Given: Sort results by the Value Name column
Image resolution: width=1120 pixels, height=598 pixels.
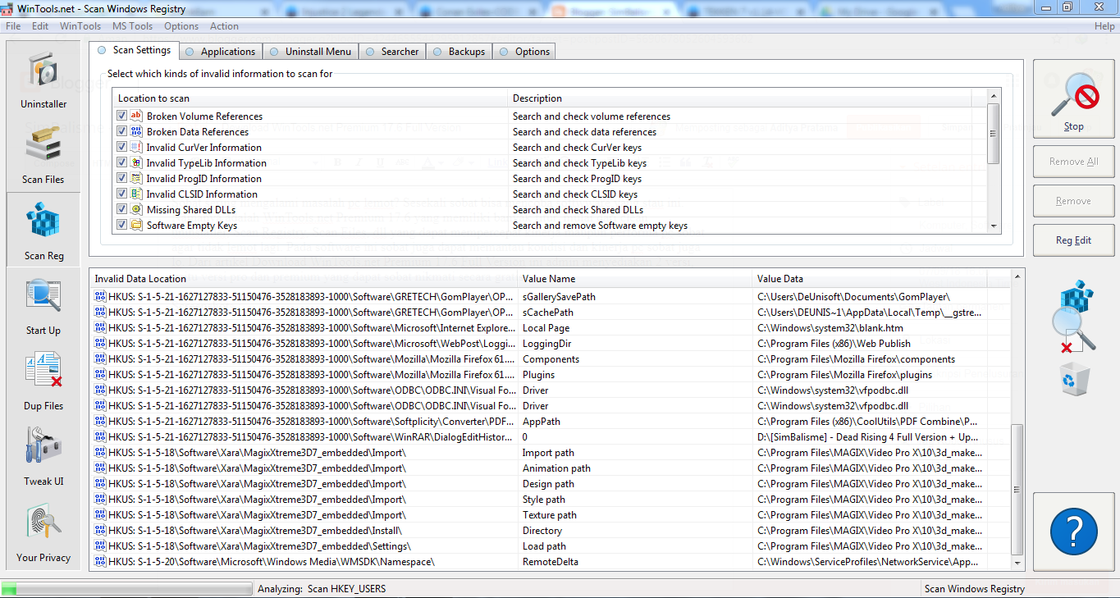Looking at the screenshot, I should [x=634, y=279].
